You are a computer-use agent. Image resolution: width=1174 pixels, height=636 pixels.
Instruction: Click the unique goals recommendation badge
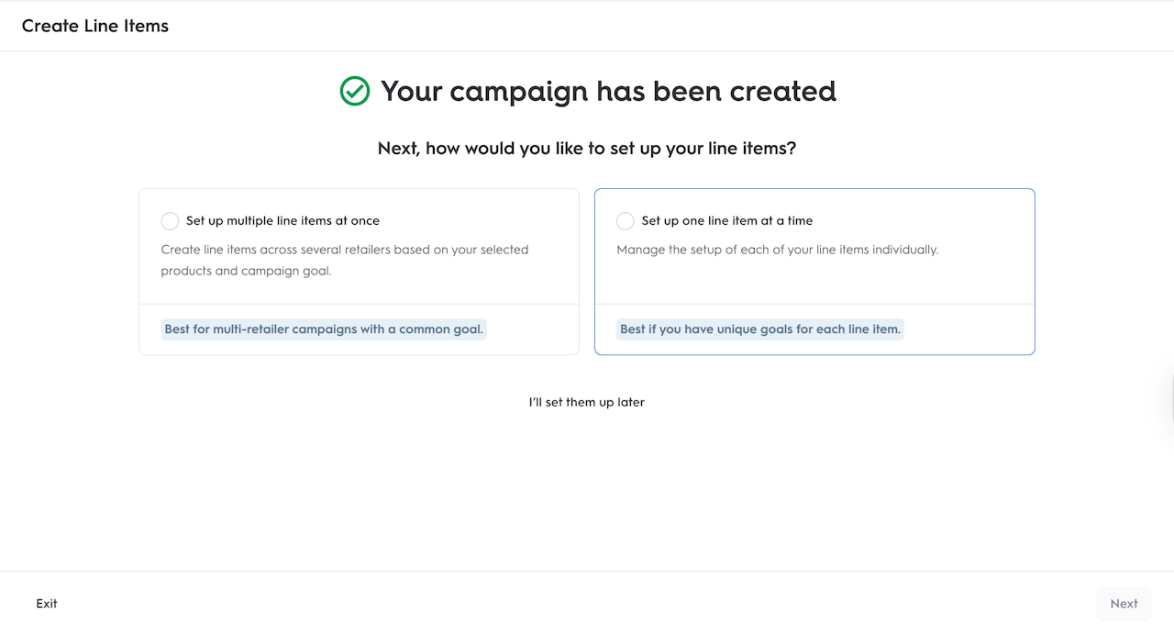760,329
